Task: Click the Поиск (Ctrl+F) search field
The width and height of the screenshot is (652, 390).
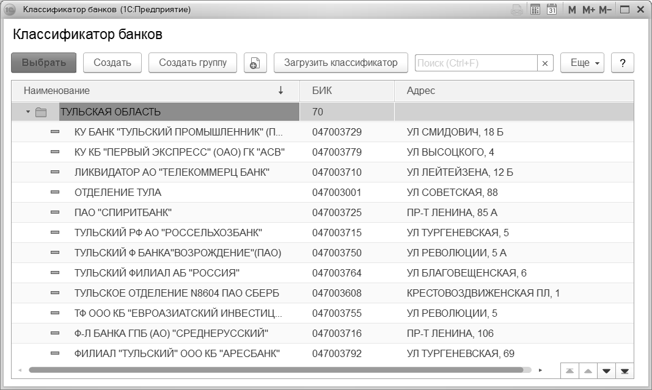Action: click(x=476, y=63)
